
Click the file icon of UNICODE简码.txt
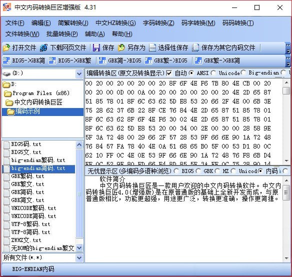tap(6, 216)
